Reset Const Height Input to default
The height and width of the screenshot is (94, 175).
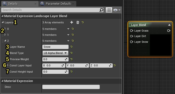(x=72, y=72)
